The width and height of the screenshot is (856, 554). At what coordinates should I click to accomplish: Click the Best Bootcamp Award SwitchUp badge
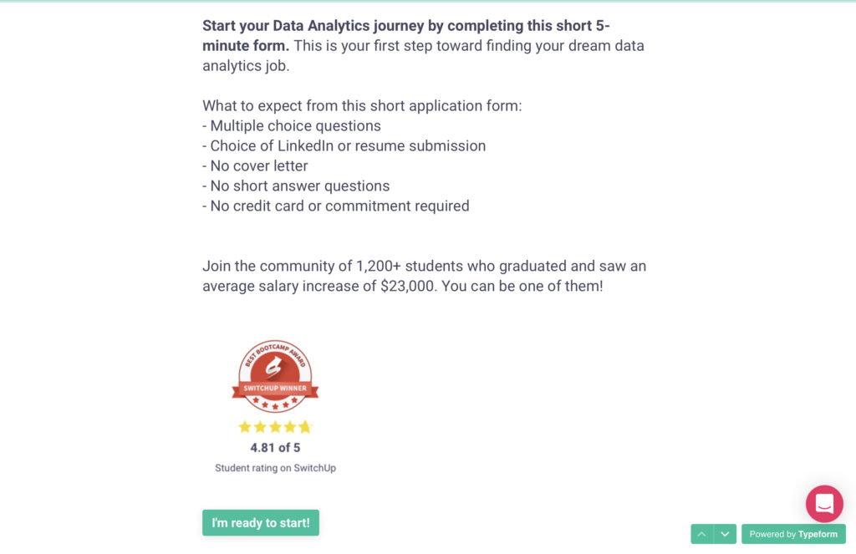tap(275, 376)
